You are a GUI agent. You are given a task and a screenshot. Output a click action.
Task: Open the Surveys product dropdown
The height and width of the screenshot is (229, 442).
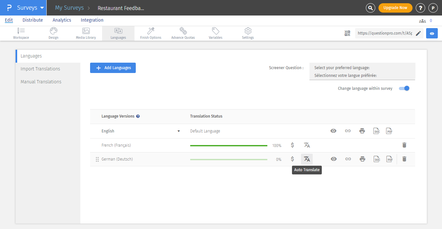point(30,8)
